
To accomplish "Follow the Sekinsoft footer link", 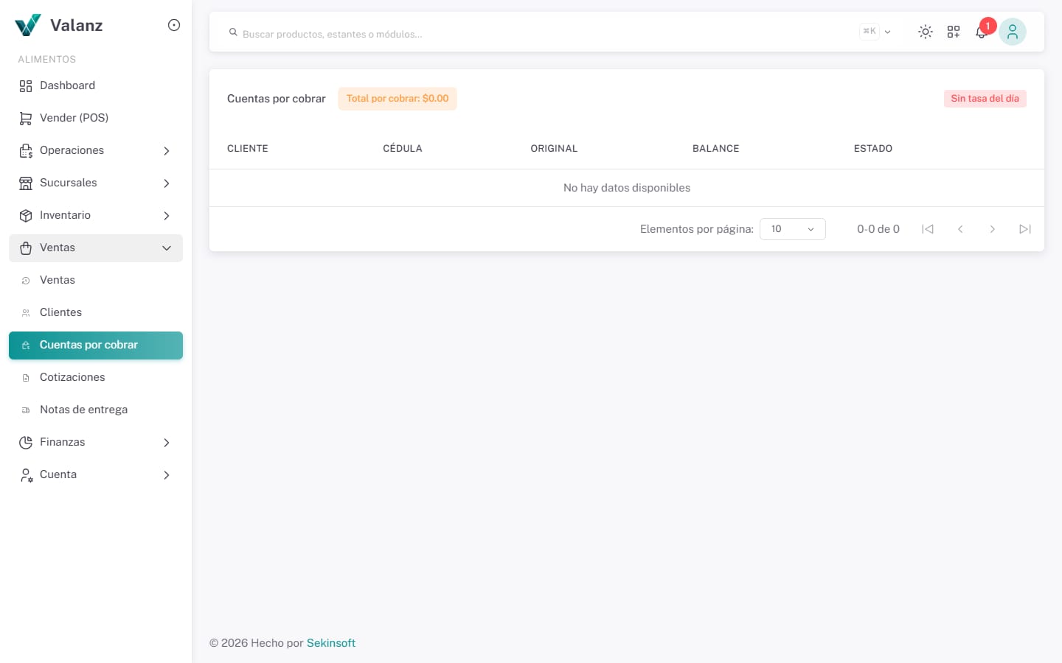I will pos(331,643).
